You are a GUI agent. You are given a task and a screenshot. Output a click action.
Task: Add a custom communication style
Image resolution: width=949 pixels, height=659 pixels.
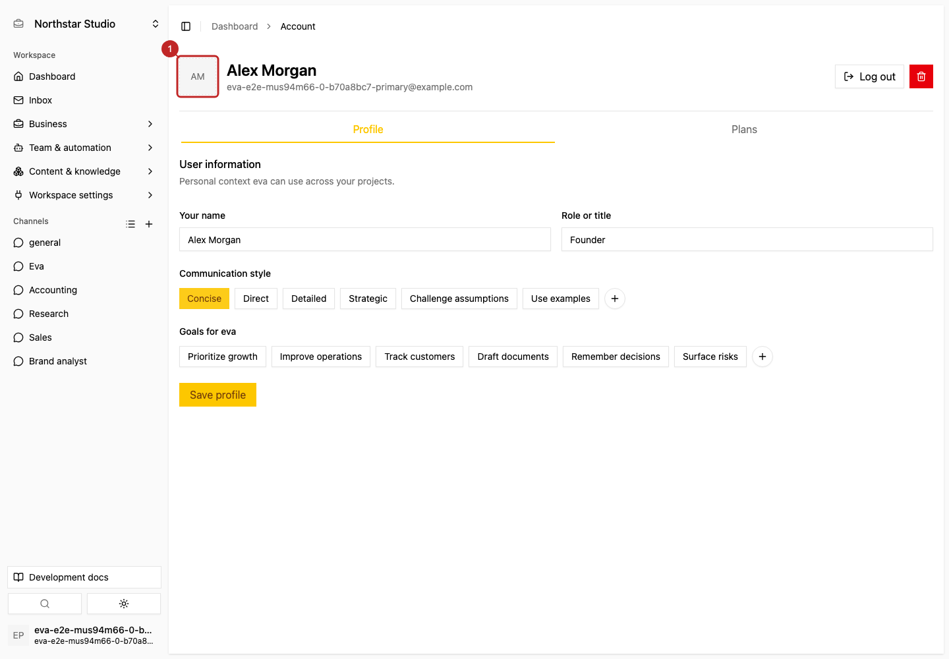click(615, 299)
